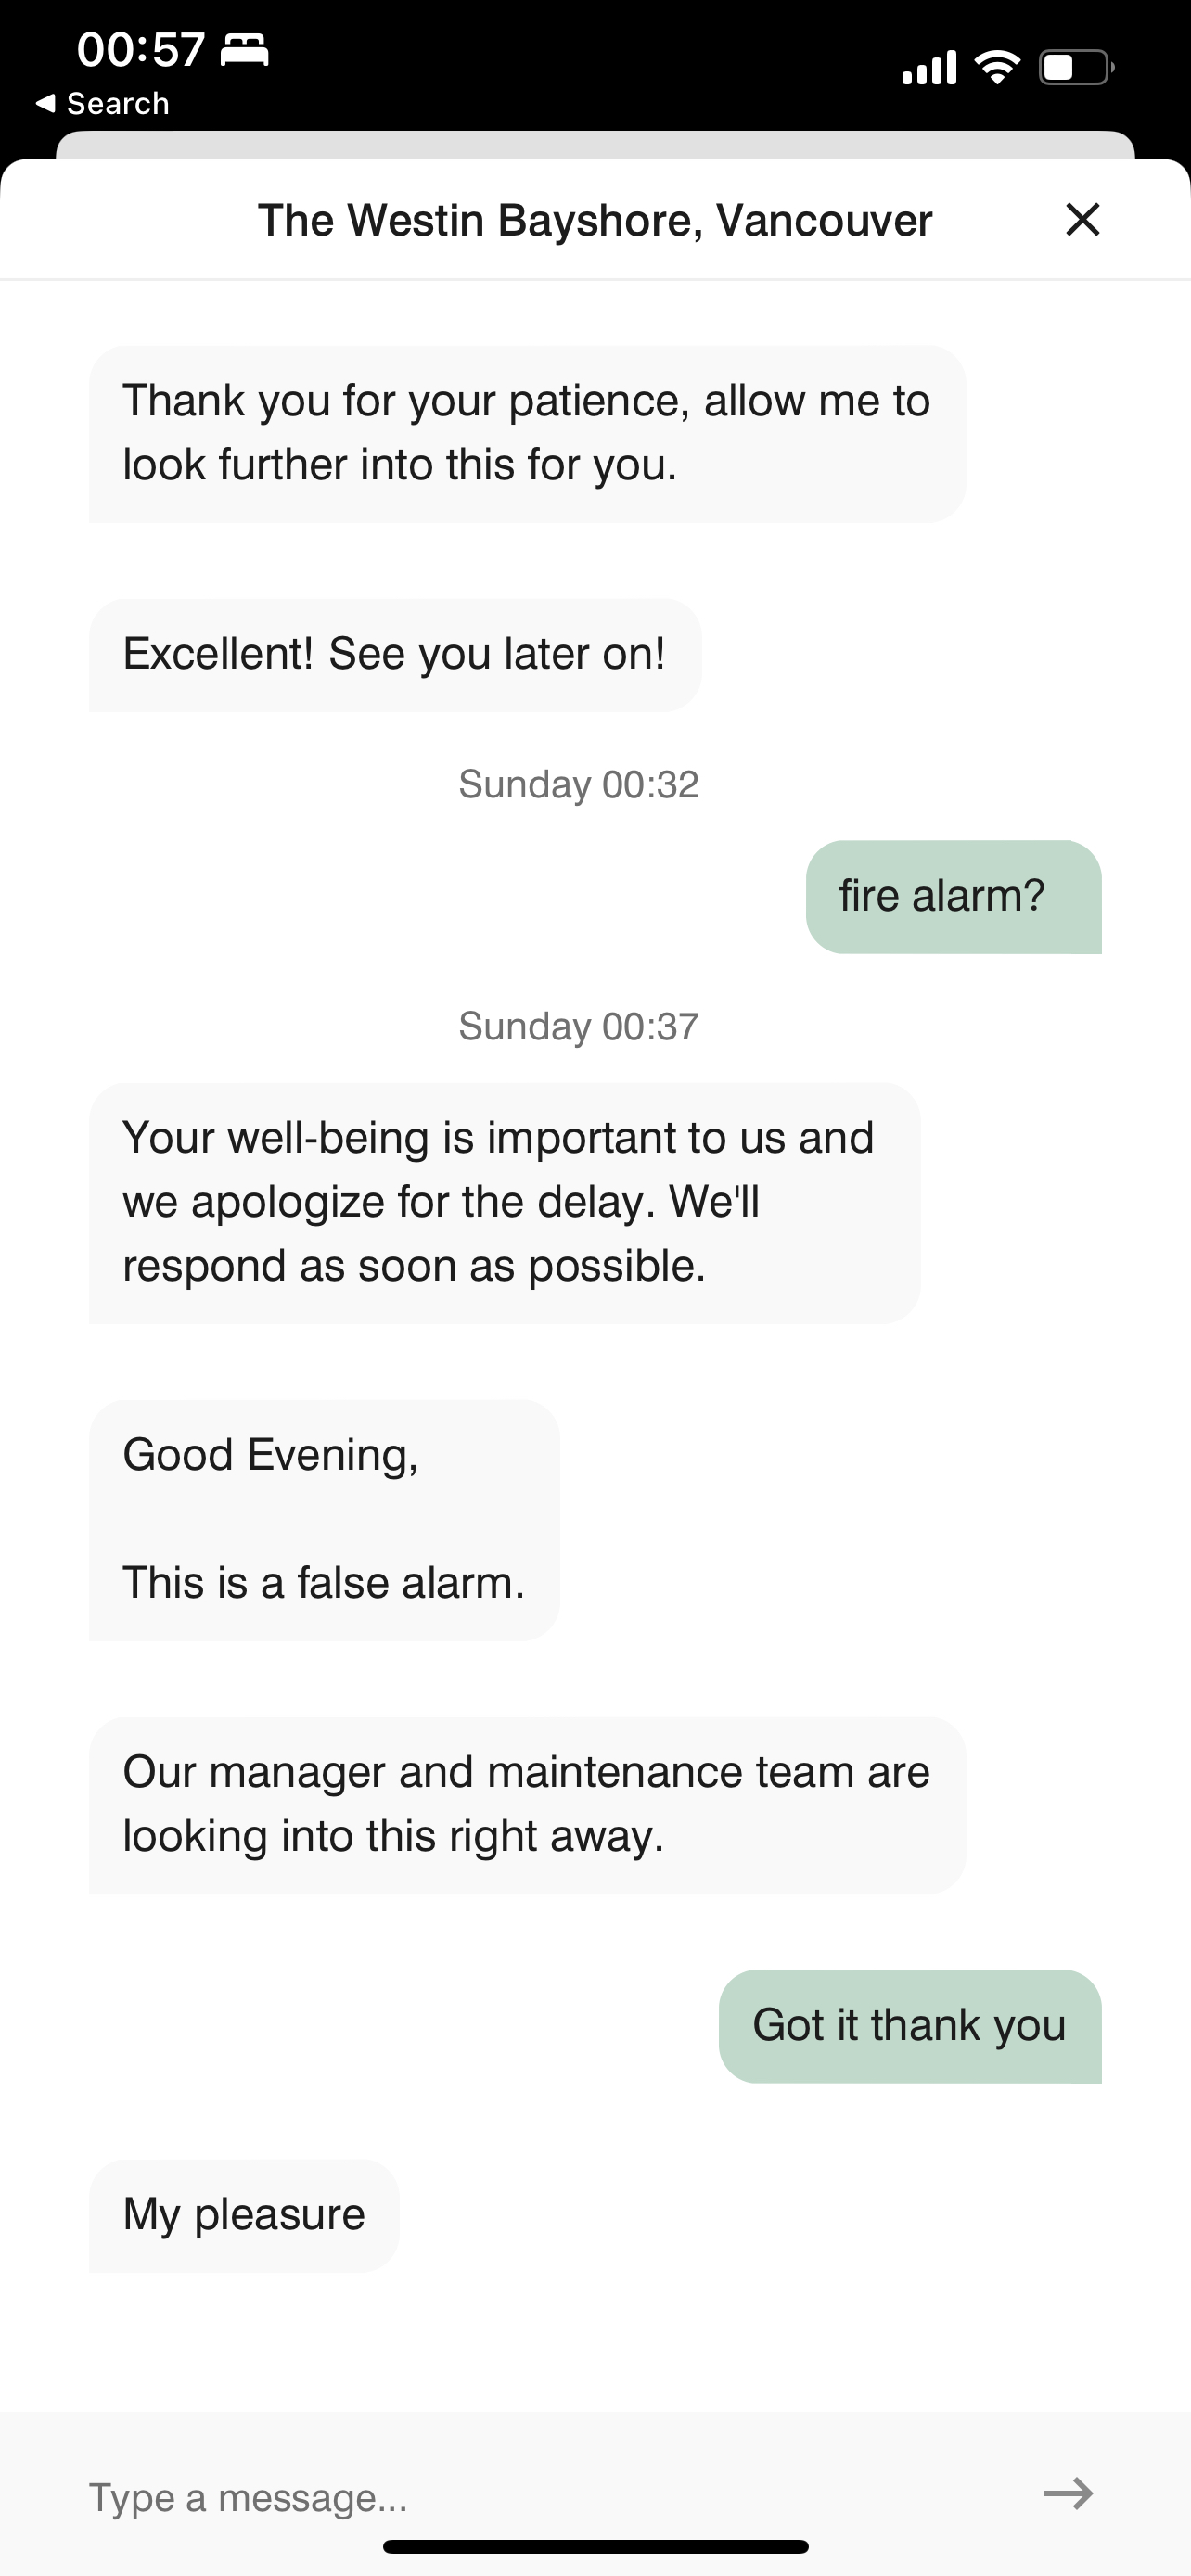The image size is (1191, 2576).
Task: Tap the battery indicator icon
Action: pos(1077,67)
